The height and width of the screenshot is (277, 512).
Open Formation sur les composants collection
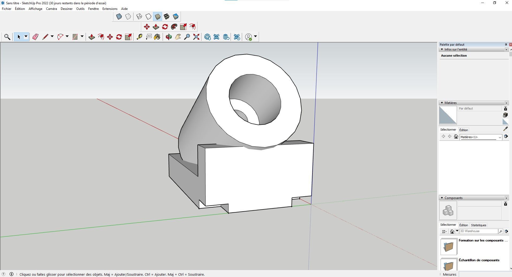449,247
